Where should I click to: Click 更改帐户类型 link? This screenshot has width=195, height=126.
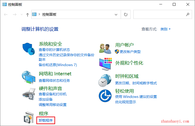click(130, 52)
